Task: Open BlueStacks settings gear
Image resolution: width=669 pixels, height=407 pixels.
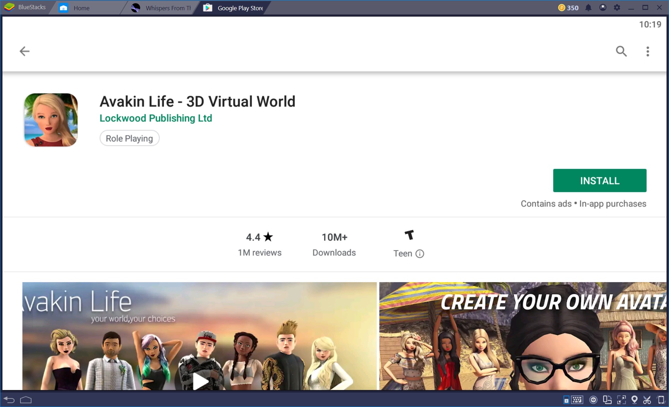Action: (x=617, y=8)
